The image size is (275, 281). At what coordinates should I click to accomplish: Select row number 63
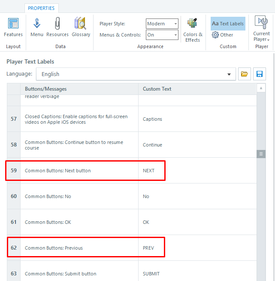pos(14,271)
